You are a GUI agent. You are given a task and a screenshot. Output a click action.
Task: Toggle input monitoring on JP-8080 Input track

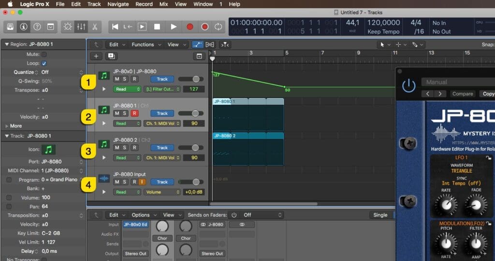[x=142, y=182]
